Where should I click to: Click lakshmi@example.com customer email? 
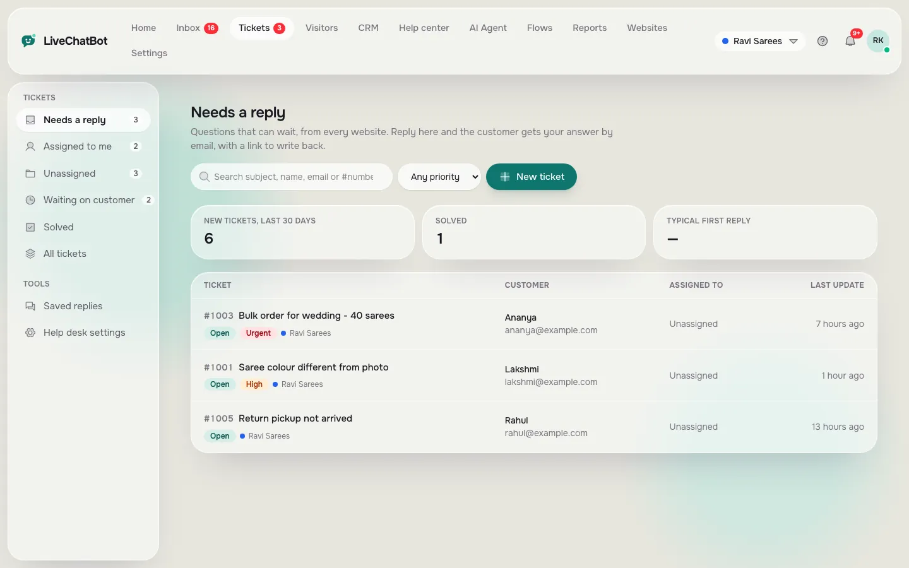[x=551, y=382]
